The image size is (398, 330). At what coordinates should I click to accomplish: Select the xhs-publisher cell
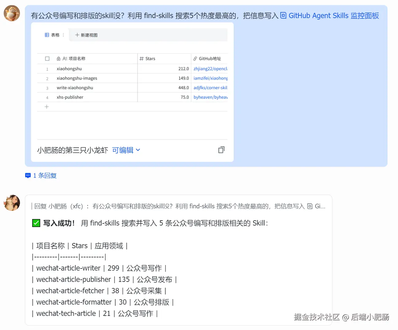click(70, 97)
